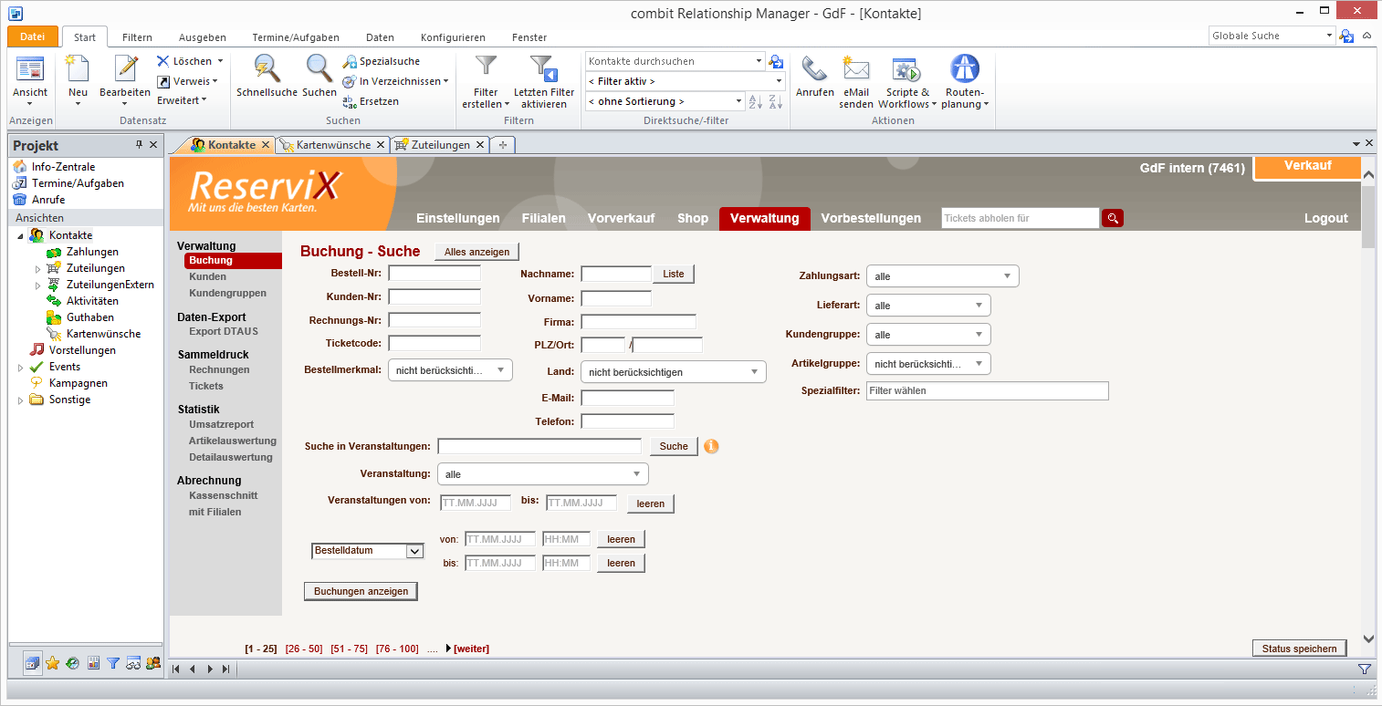1382x706 pixels.
Task: Click the Logout link
Action: [1325, 218]
